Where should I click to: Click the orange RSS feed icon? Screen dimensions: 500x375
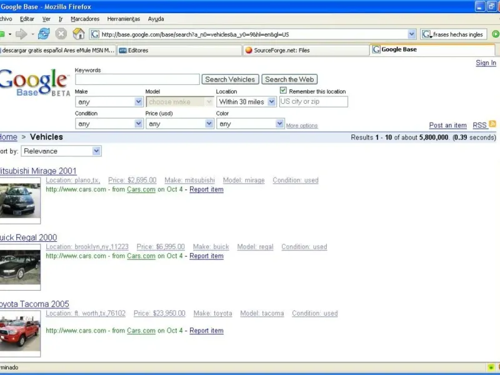(x=492, y=124)
